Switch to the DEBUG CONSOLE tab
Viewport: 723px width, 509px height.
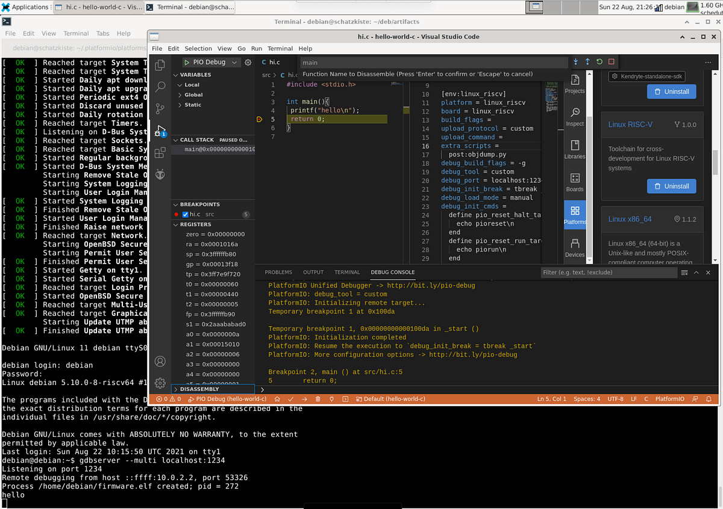point(392,272)
